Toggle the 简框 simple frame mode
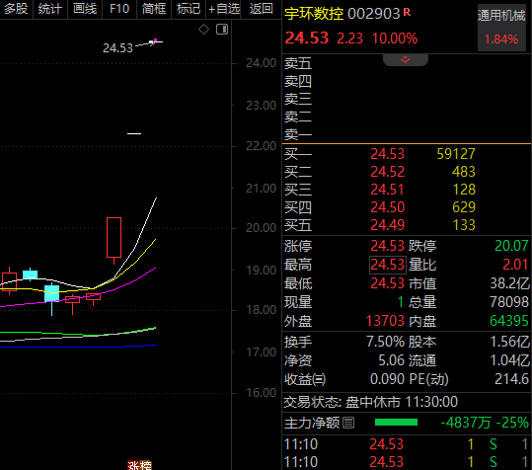Image resolution: width=532 pixels, height=470 pixels. click(x=154, y=9)
